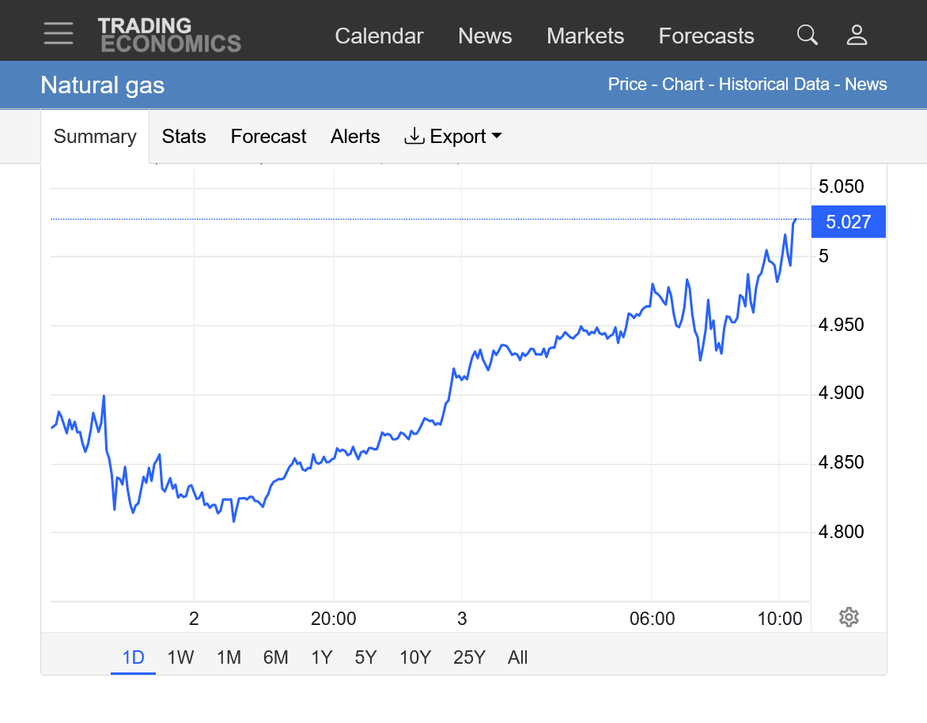This screenshot has height=723, width=927.
Task: Click the Historical Data header link
Action: (x=774, y=85)
